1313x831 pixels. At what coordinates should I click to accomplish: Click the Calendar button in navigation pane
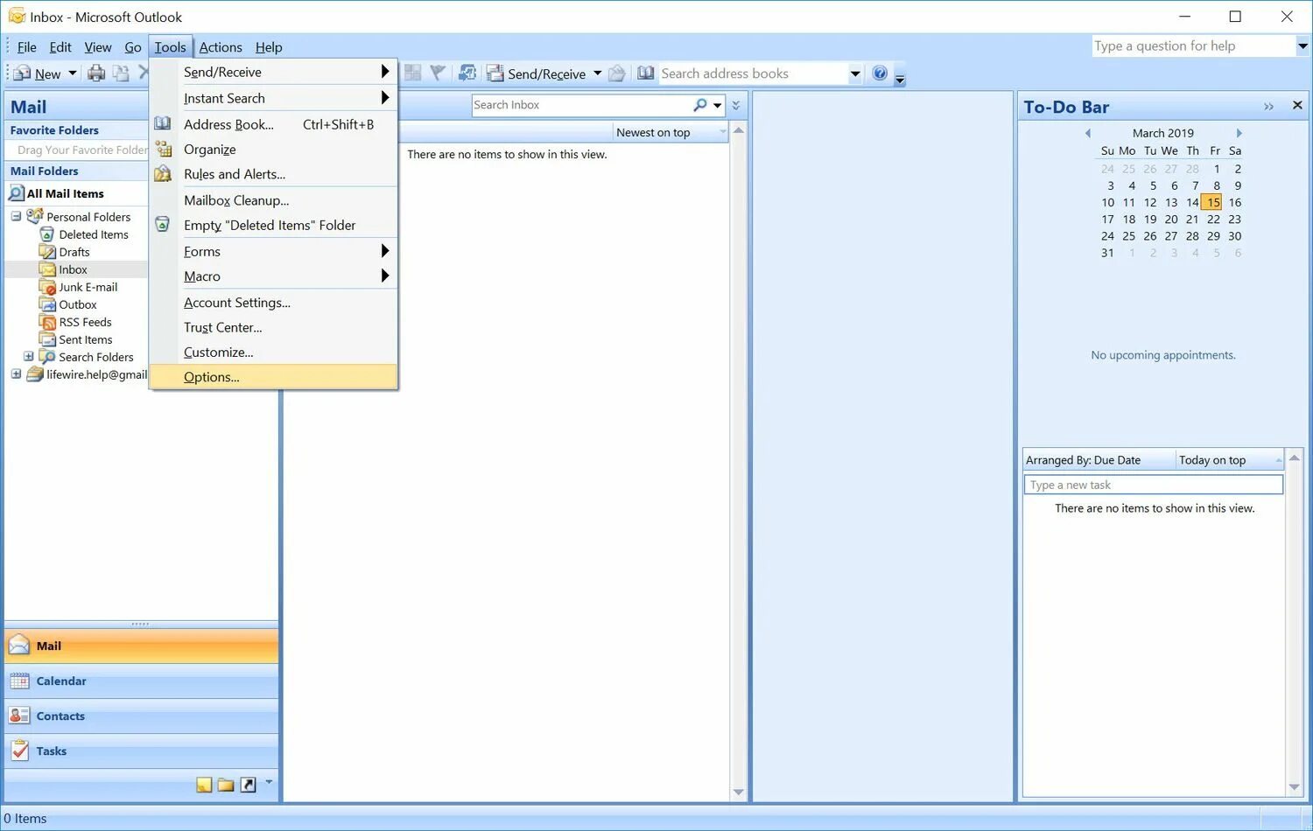tap(142, 681)
